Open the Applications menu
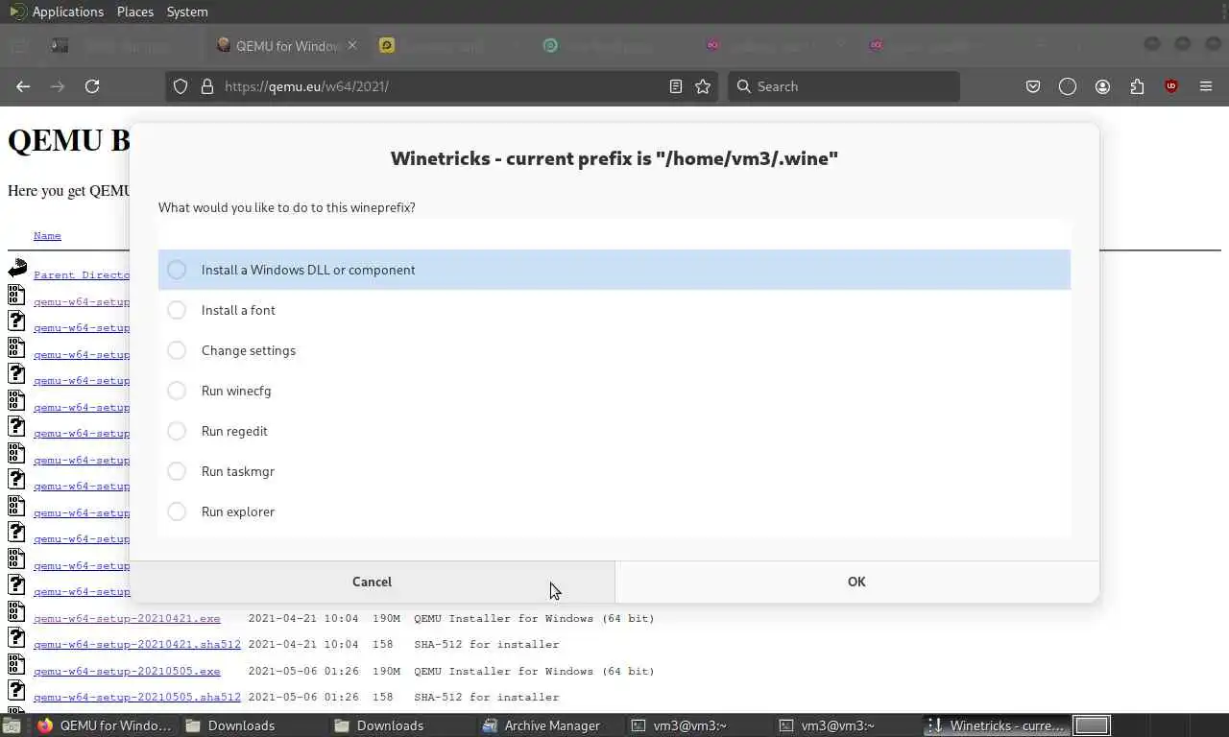Screen dimensions: 1229x737 pos(67,12)
